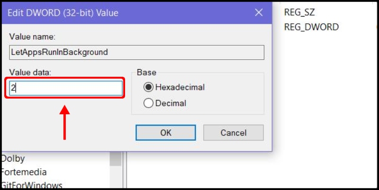Viewport: 379px width, 190px height.
Task: Click the dialog title bar text
Action: (63, 13)
